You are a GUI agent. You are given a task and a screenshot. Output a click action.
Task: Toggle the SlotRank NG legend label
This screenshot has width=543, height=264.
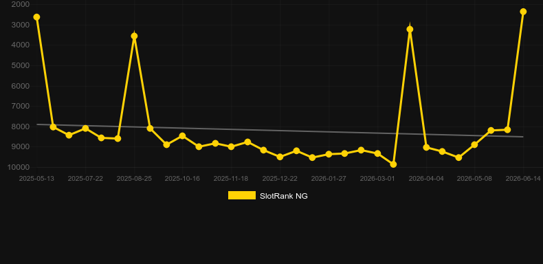tap(284, 196)
